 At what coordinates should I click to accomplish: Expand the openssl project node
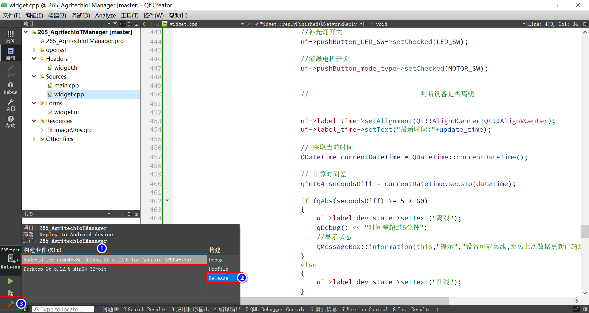tap(34, 50)
